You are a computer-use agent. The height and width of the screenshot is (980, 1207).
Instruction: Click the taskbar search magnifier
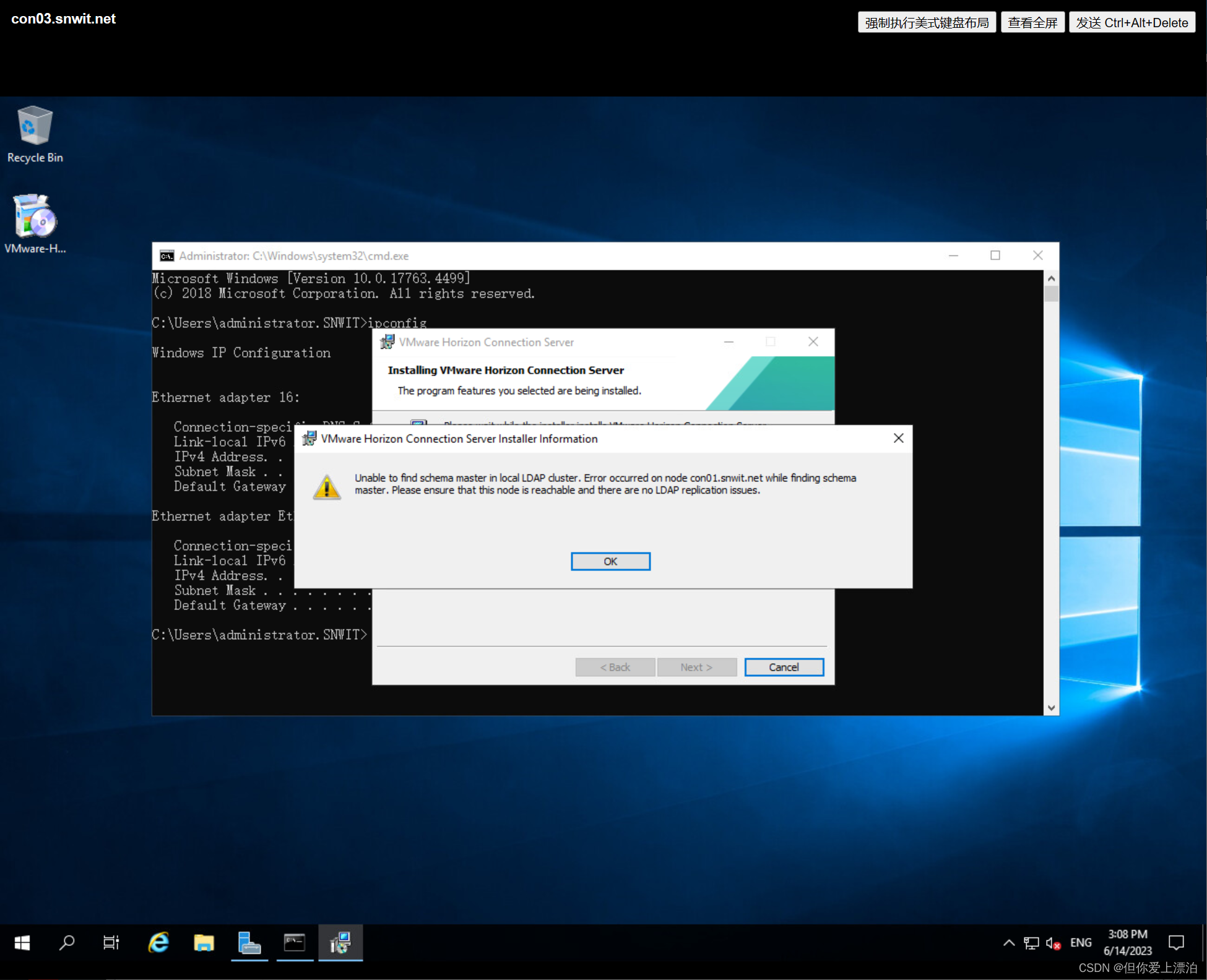tap(67, 943)
